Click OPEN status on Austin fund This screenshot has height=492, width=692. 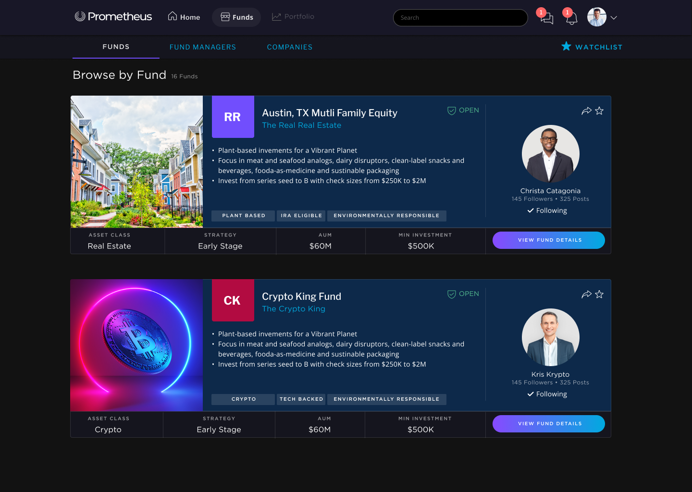coord(463,111)
